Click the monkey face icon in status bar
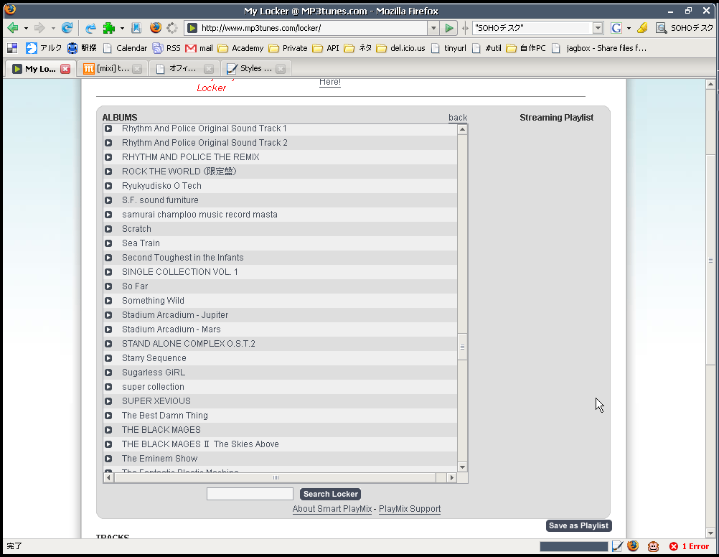 (653, 546)
